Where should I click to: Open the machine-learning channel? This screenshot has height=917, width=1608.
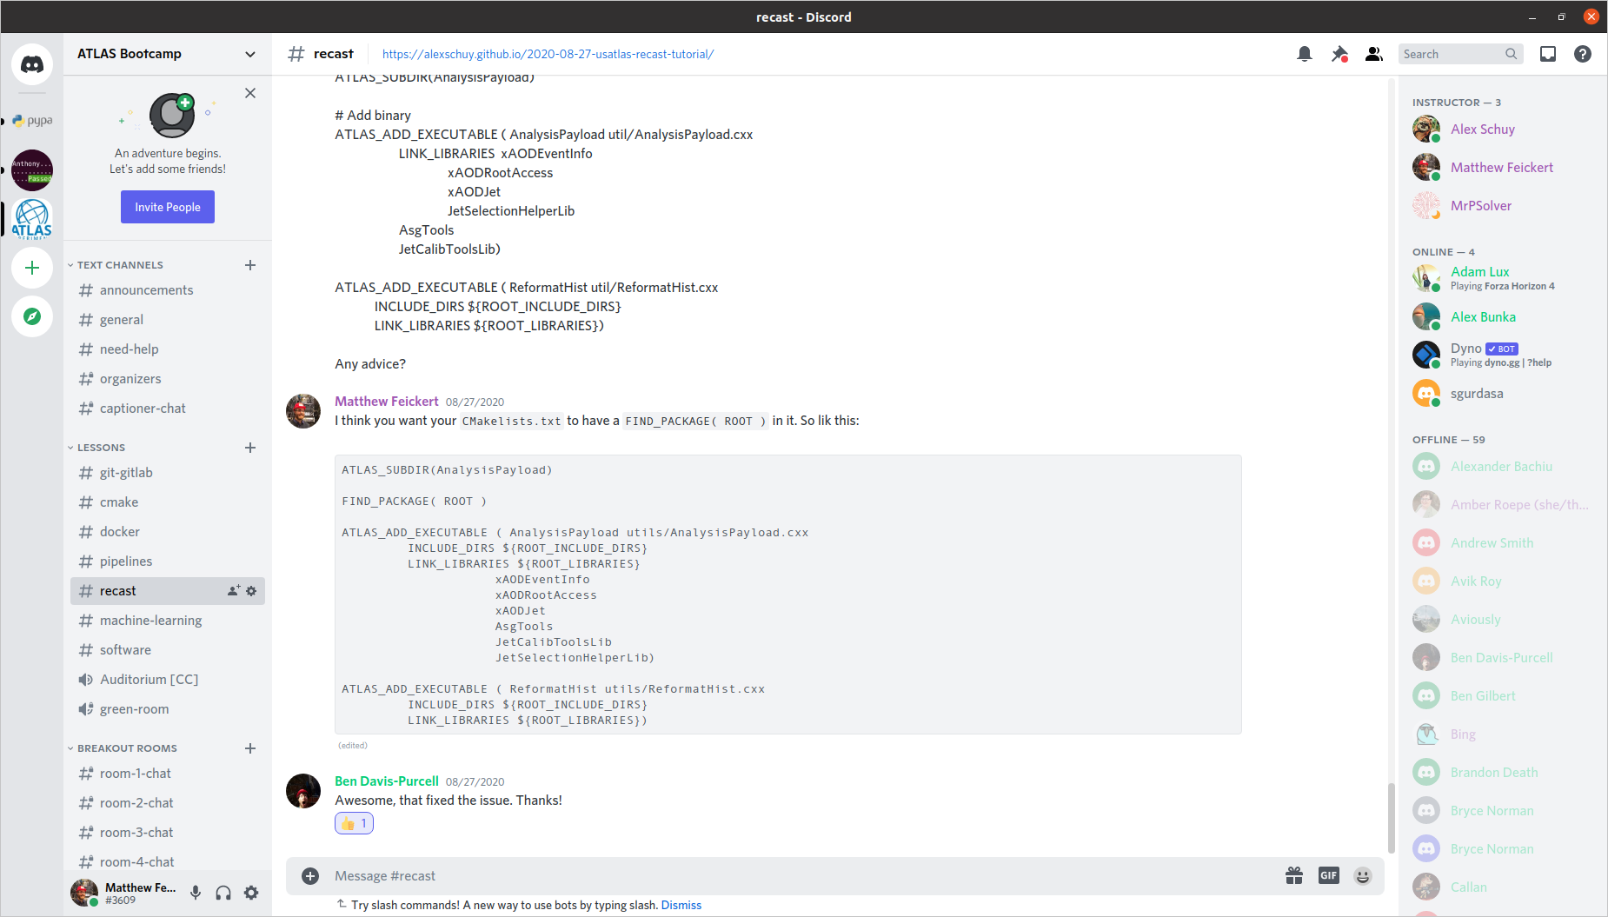click(168, 621)
